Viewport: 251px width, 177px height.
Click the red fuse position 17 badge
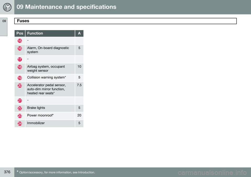20,59
